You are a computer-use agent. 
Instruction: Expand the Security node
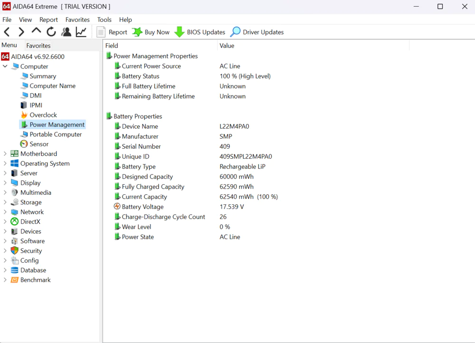click(x=5, y=250)
